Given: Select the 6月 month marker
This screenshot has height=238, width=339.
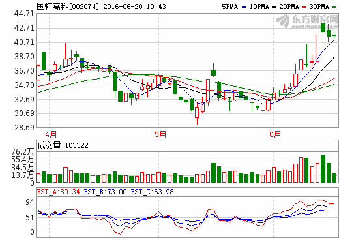Looking at the screenshot, I should point(275,134).
